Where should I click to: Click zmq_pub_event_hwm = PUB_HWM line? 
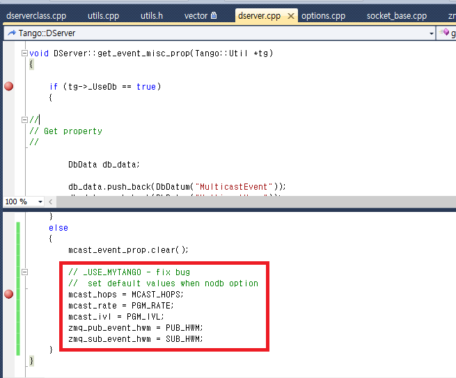click(136, 328)
